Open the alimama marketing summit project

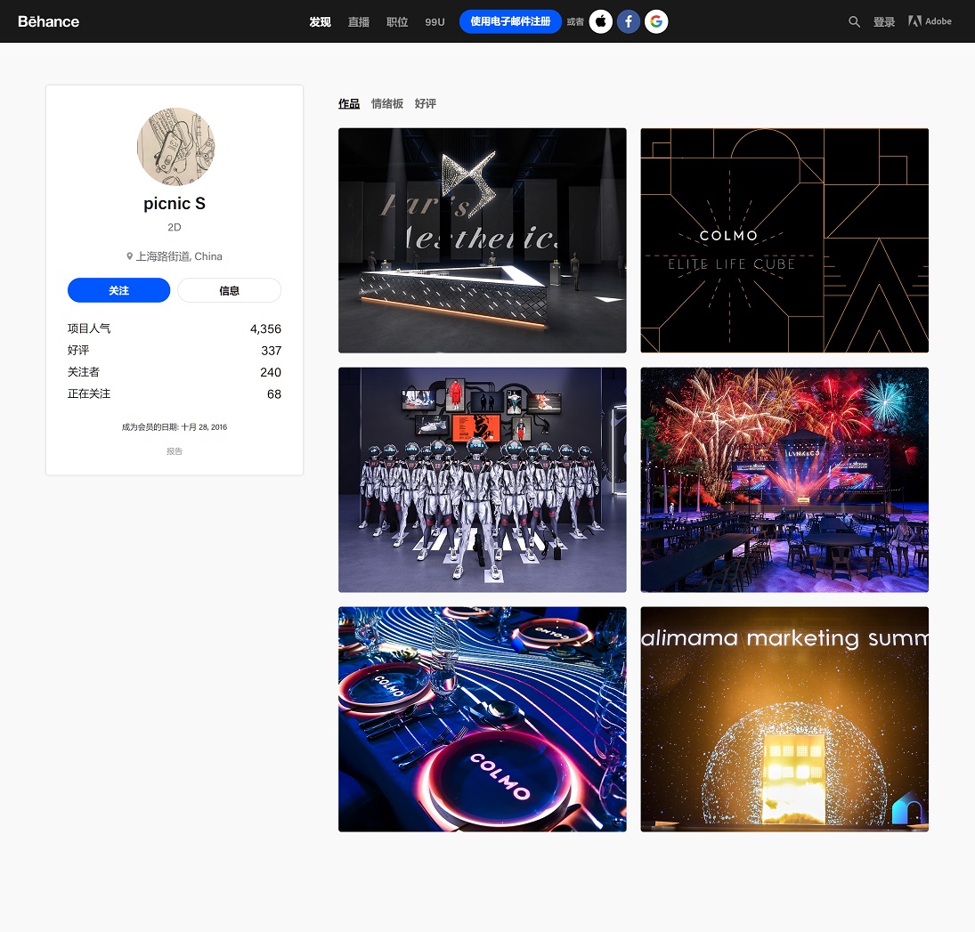784,719
